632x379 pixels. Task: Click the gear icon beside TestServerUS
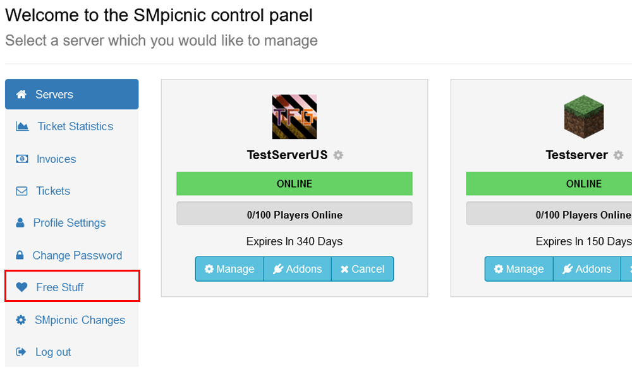[x=338, y=155]
